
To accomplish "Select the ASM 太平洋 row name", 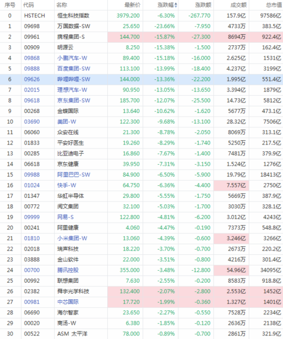I will 72,334.
